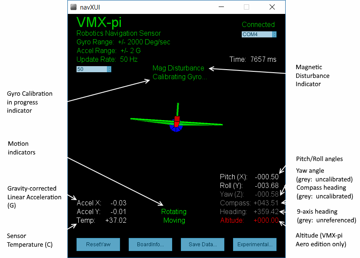This screenshot has height=258, width=360.
Task: Close the navXUI window
Action: (272, 7)
